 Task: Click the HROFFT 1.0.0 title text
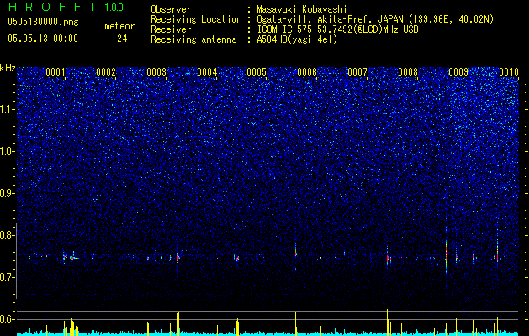click(66, 7)
